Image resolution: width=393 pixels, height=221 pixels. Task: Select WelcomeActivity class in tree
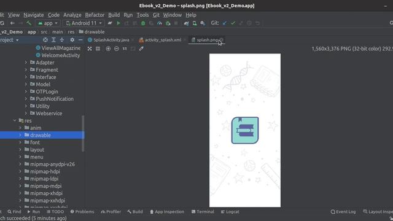pyautogui.click(x=58, y=55)
